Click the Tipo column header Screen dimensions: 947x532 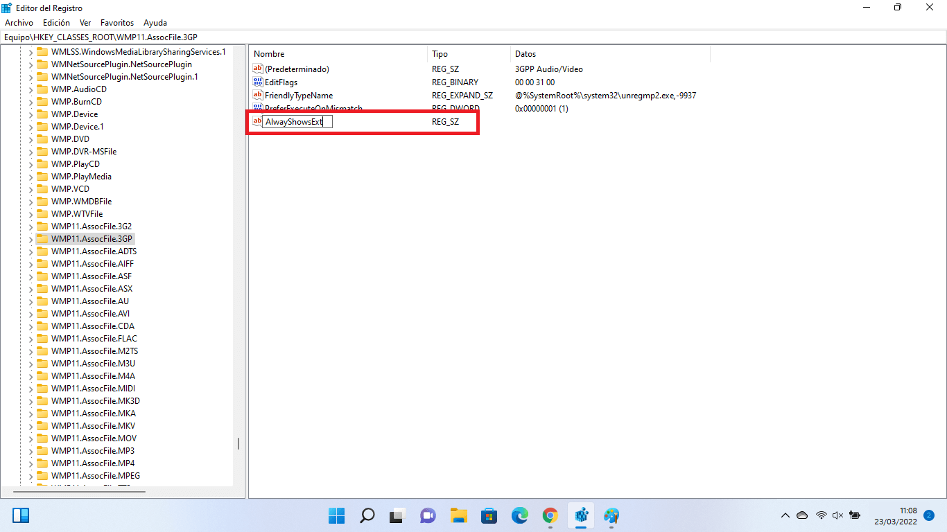pos(469,54)
